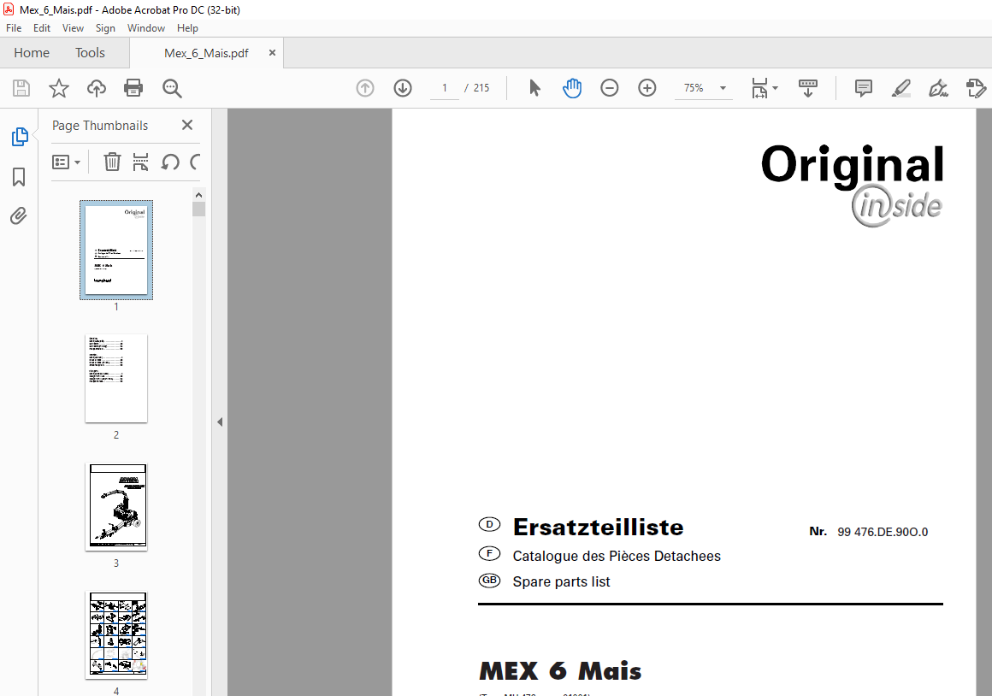The height and width of the screenshot is (696, 992).
Task: Open the File menu
Action: 14,28
